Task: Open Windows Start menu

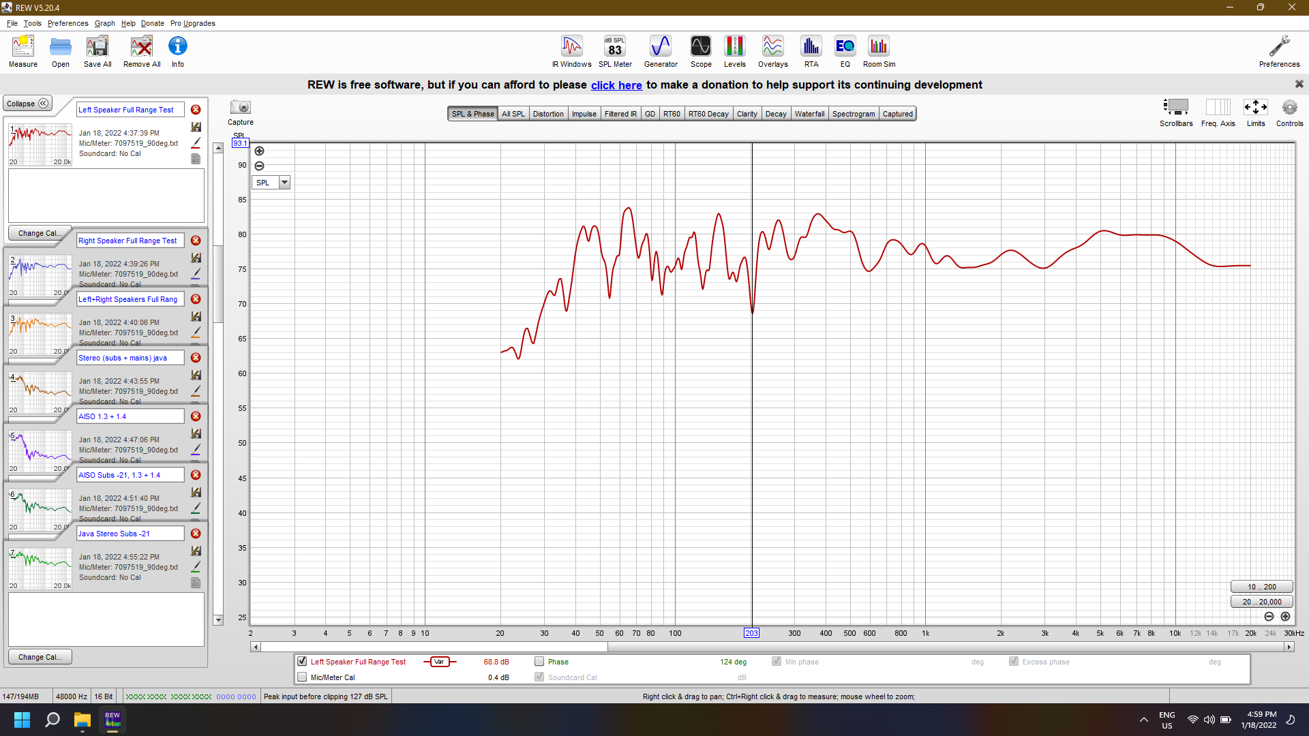Action: [x=22, y=720]
